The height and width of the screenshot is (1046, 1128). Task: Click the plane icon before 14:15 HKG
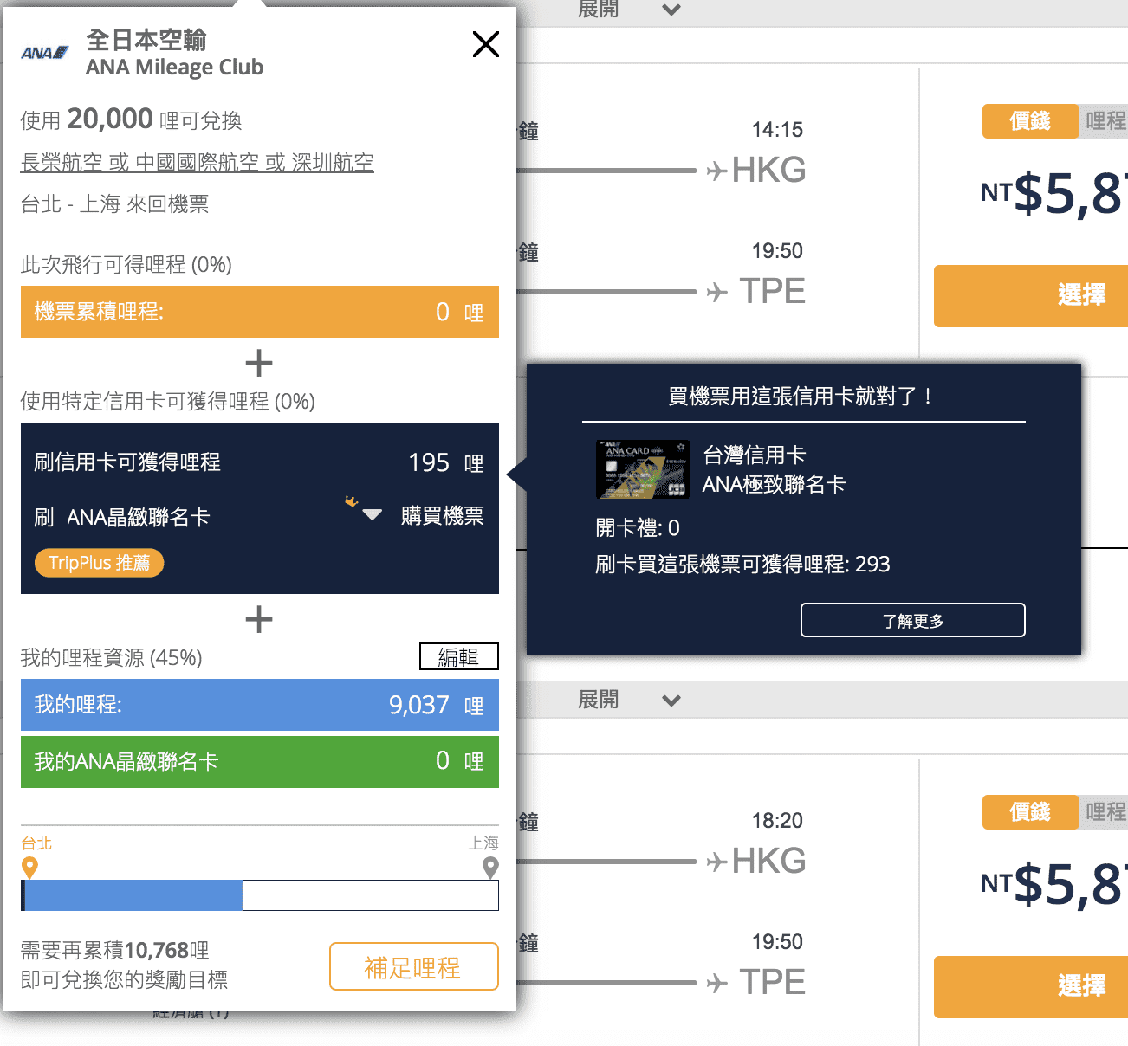coord(716,171)
